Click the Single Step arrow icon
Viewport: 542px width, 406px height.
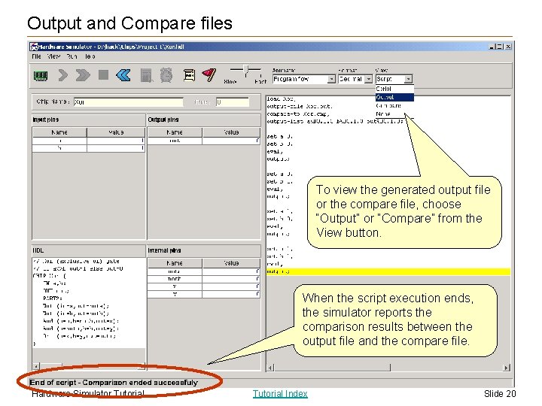(x=62, y=75)
